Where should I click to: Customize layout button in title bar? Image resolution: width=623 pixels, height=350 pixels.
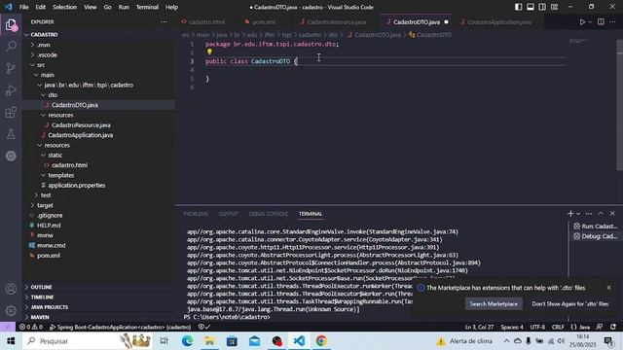click(x=554, y=7)
